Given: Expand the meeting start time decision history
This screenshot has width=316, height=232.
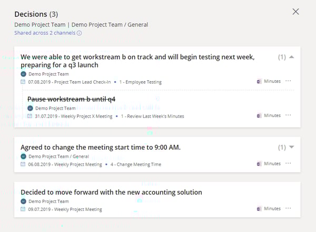Looking at the screenshot, I should point(292,147).
